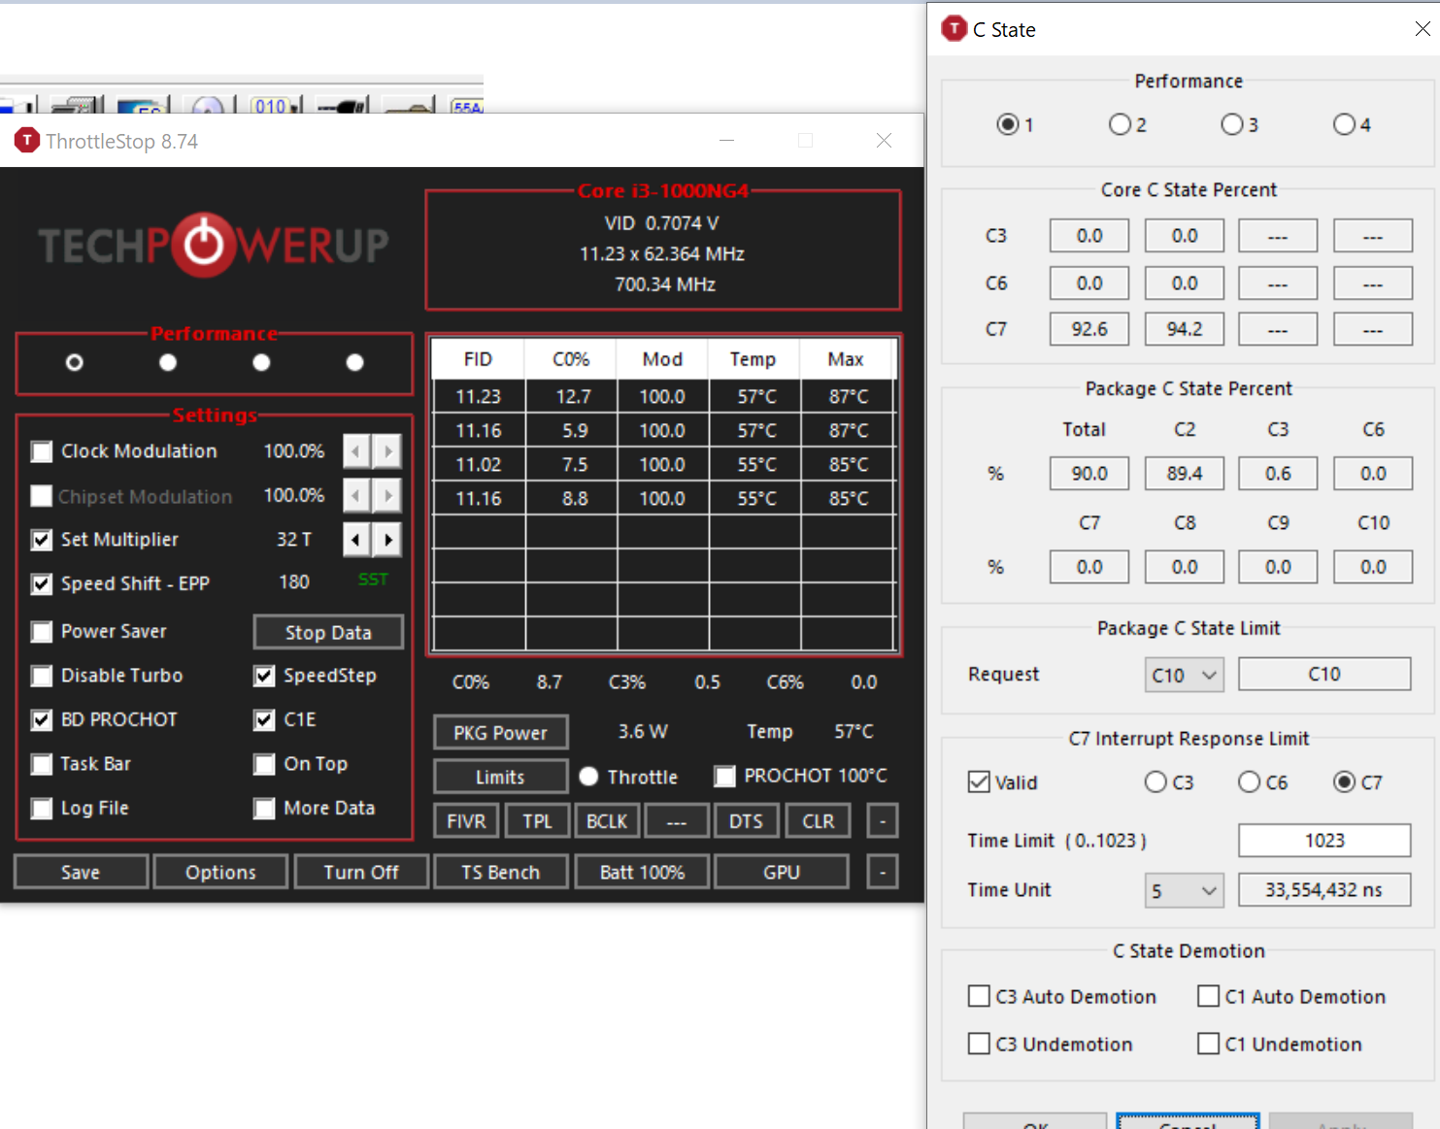This screenshot has width=1440, height=1129.
Task: Increase Set Multiplier with right arrow
Action: (387, 540)
